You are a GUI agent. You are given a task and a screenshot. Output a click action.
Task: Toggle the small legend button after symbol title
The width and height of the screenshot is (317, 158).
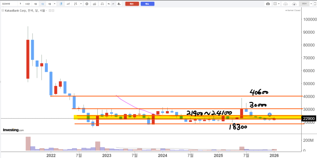(50, 11)
